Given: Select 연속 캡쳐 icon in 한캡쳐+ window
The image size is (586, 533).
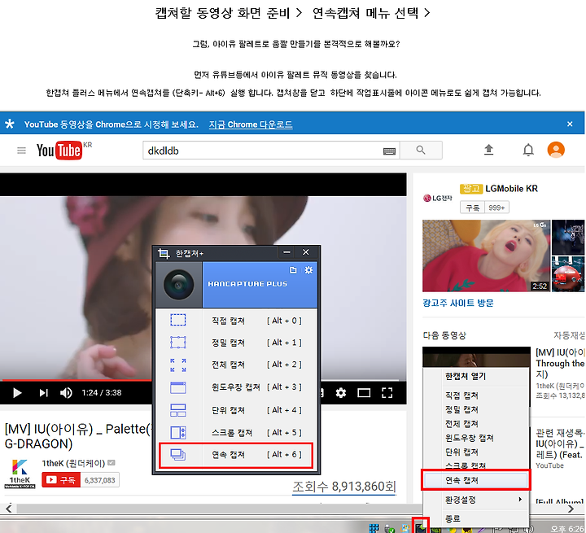Looking at the screenshot, I should click(178, 455).
